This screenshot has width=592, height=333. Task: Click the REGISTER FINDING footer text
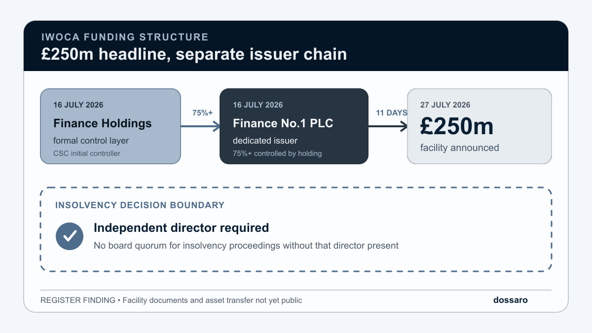[x=171, y=300]
